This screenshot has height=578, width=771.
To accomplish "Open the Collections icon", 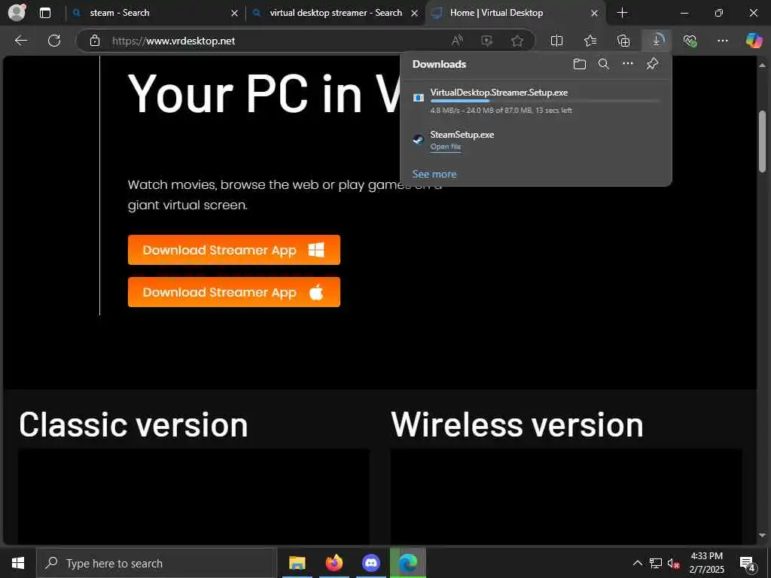I will 623,41.
